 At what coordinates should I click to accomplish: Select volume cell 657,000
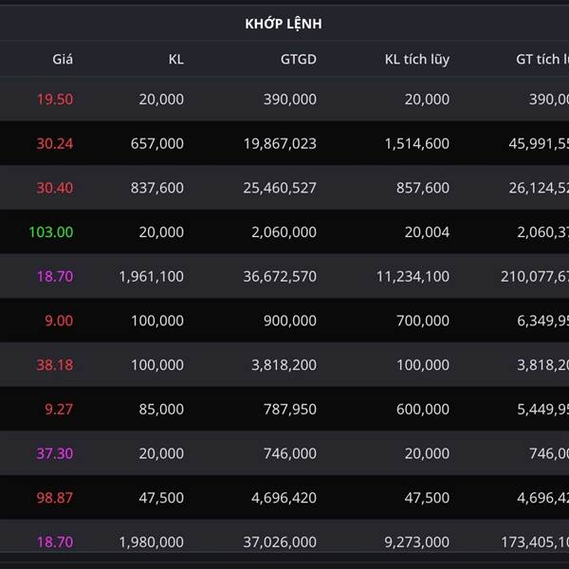[x=156, y=143]
